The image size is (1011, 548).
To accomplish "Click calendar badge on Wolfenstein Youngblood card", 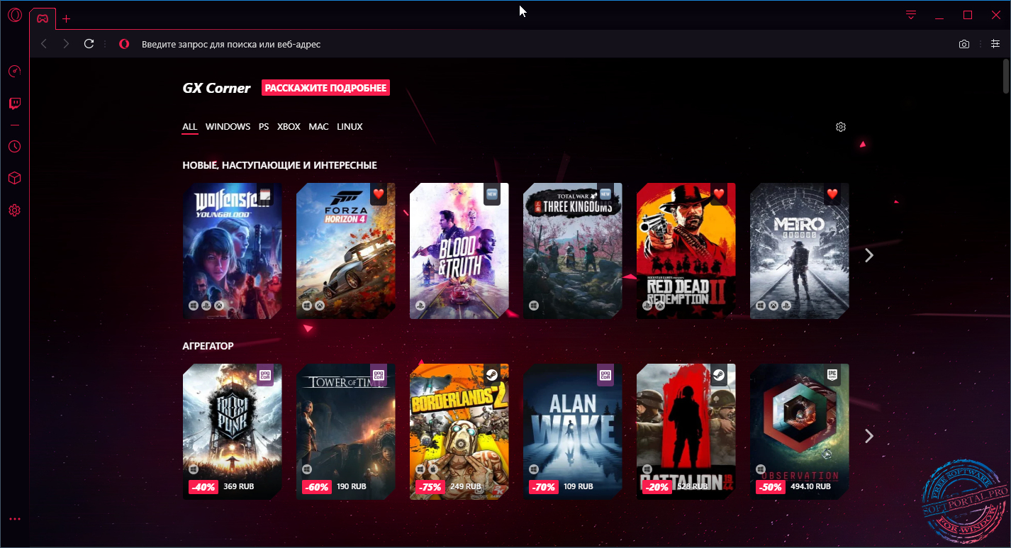I will (x=265, y=194).
